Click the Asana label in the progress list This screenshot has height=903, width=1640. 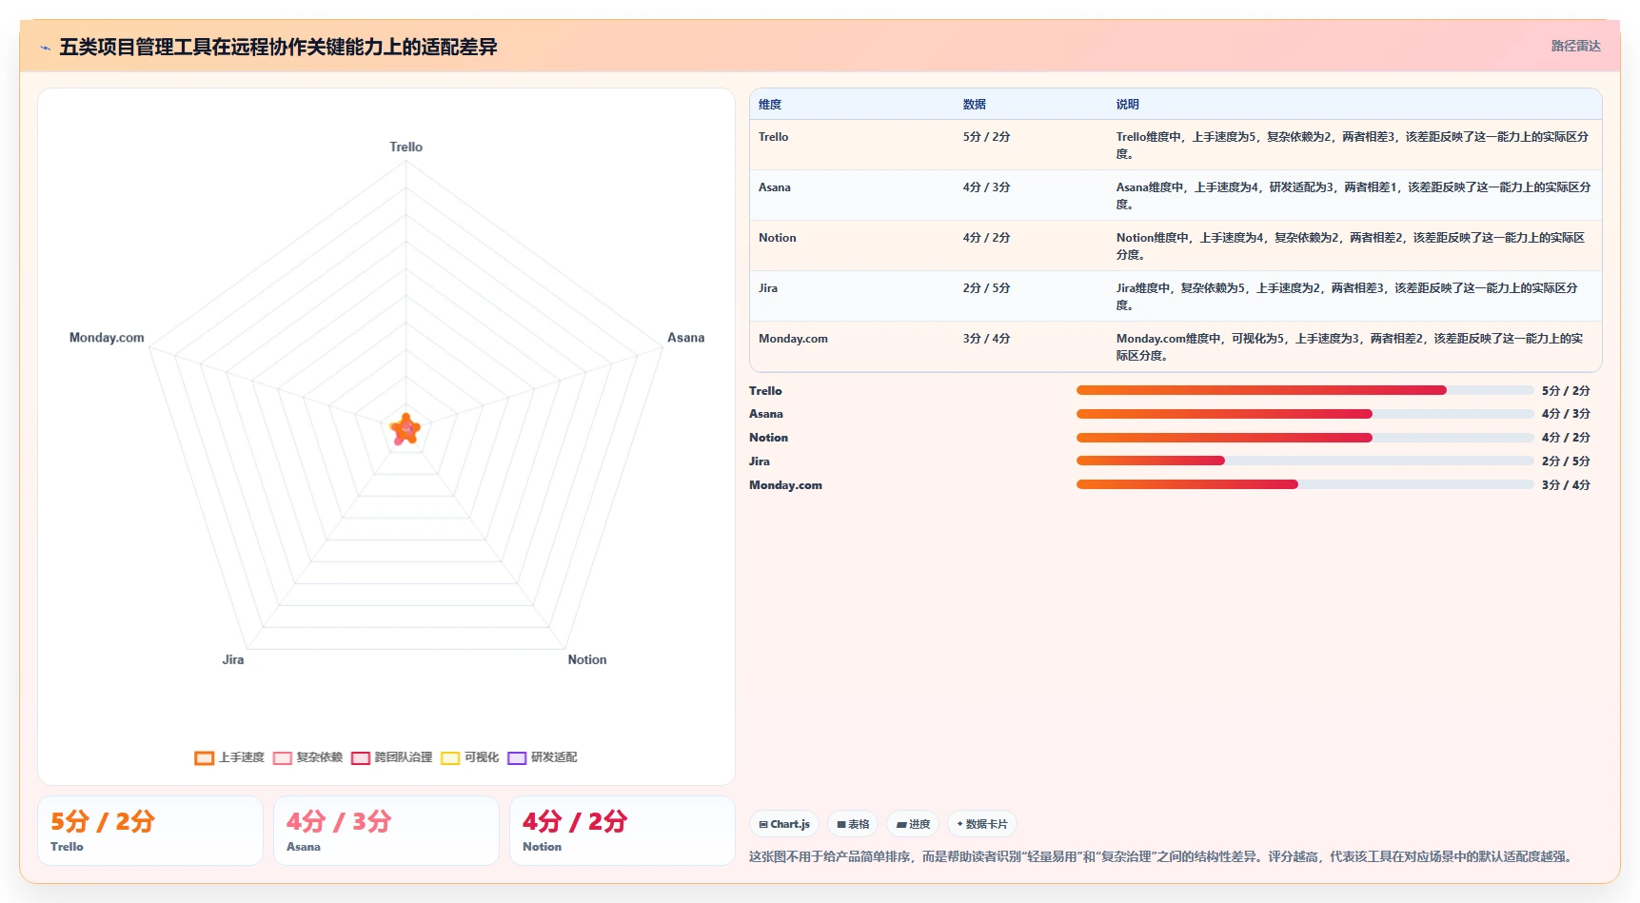pos(766,414)
